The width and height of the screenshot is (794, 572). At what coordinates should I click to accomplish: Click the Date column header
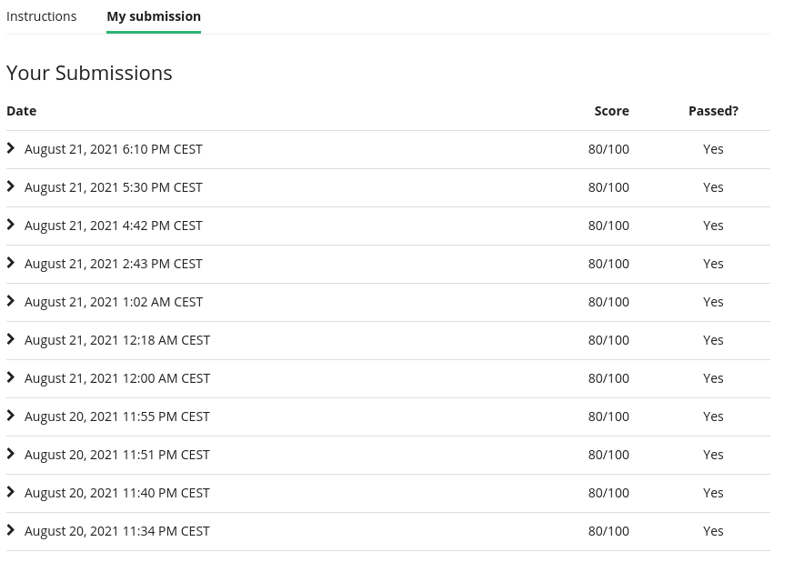(x=21, y=111)
